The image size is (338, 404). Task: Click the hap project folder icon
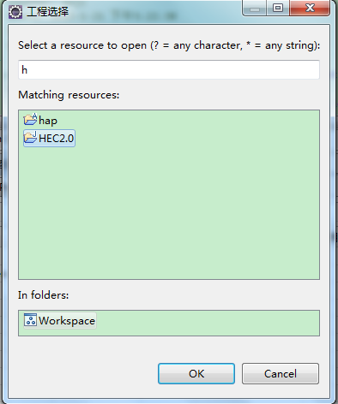click(x=30, y=119)
